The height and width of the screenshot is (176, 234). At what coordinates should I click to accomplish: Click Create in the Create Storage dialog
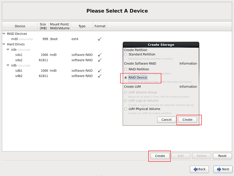click(x=187, y=120)
